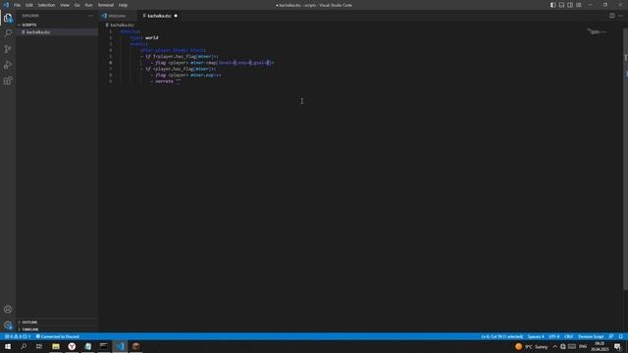Open the weather widget showing Sunny

tap(532, 346)
